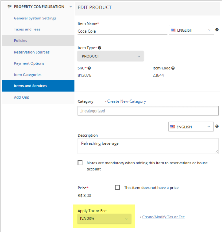Click the Item Code help icon

[x=173, y=68]
